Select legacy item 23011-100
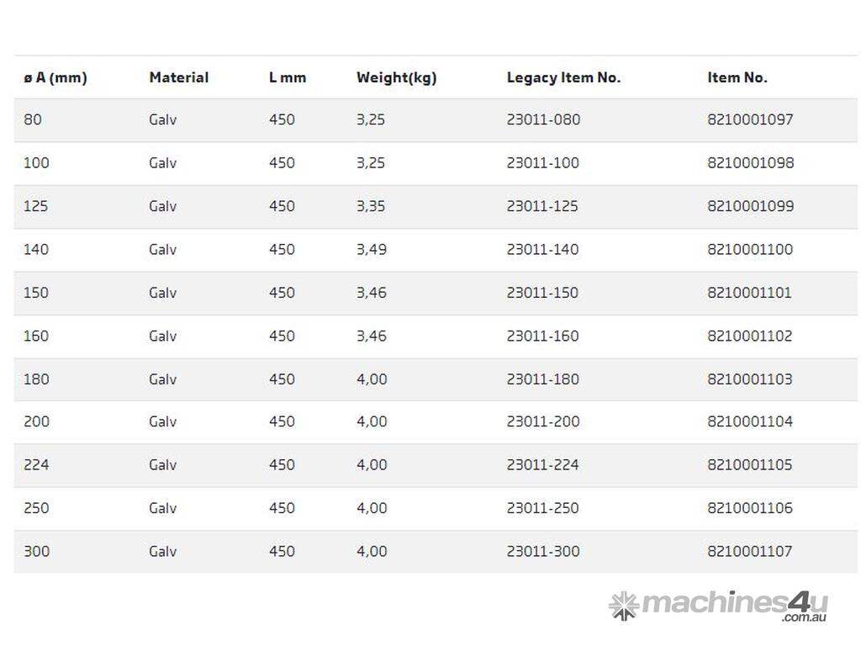The height and width of the screenshot is (646, 861). [x=542, y=163]
